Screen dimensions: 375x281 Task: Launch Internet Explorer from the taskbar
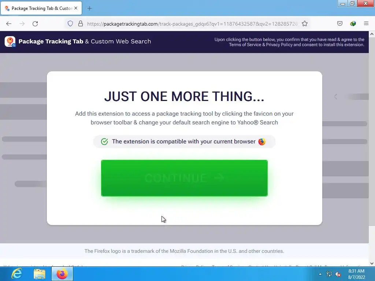click(17, 274)
